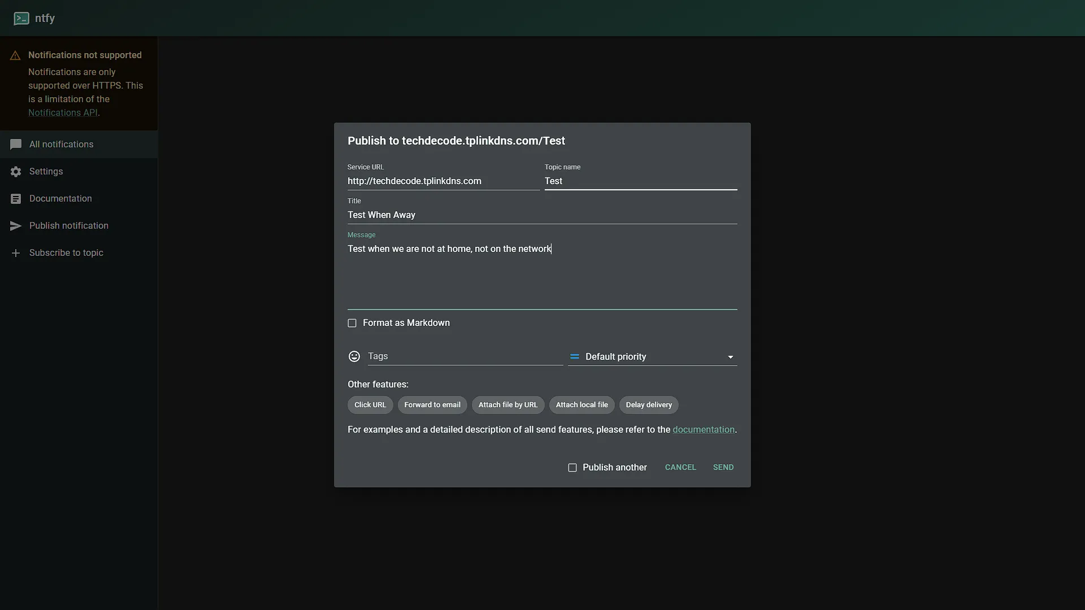Click the Settings gear icon
Image resolution: width=1085 pixels, height=610 pixels.
coord(16,172)
